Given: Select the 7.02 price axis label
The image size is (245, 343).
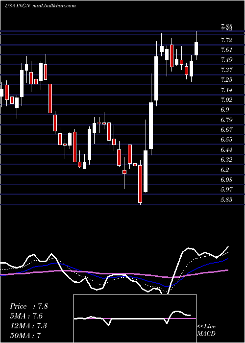Looking at the screenshot, I should [x=226, y=100].
